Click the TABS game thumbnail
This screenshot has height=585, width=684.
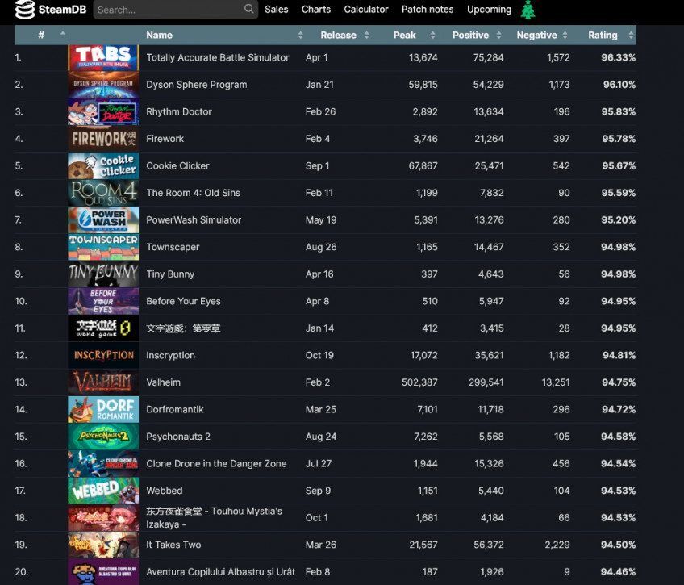click(103, 57)
